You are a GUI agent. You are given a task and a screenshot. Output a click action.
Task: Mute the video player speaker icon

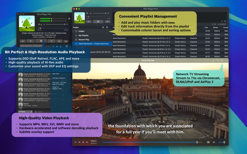click(x=214, y=142)
